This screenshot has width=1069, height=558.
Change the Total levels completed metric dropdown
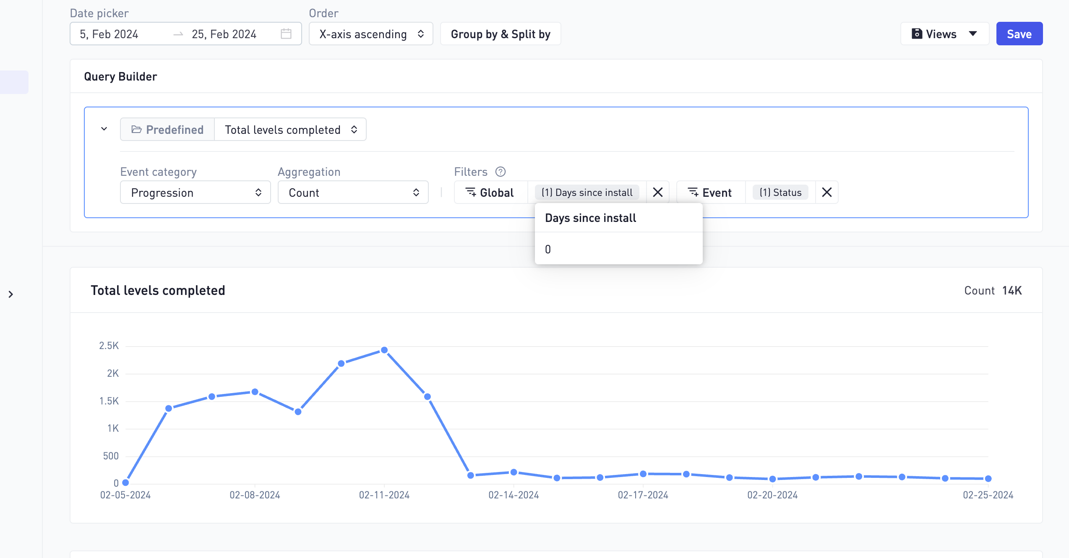(x=290, y=129)
